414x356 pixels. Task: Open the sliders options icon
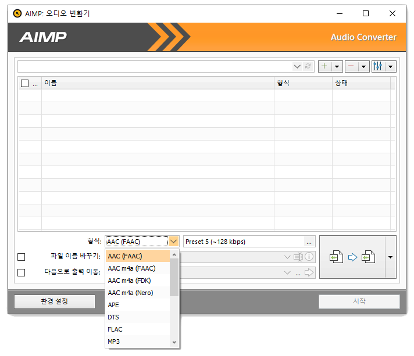pyautogui.click(x=378, y=66)
